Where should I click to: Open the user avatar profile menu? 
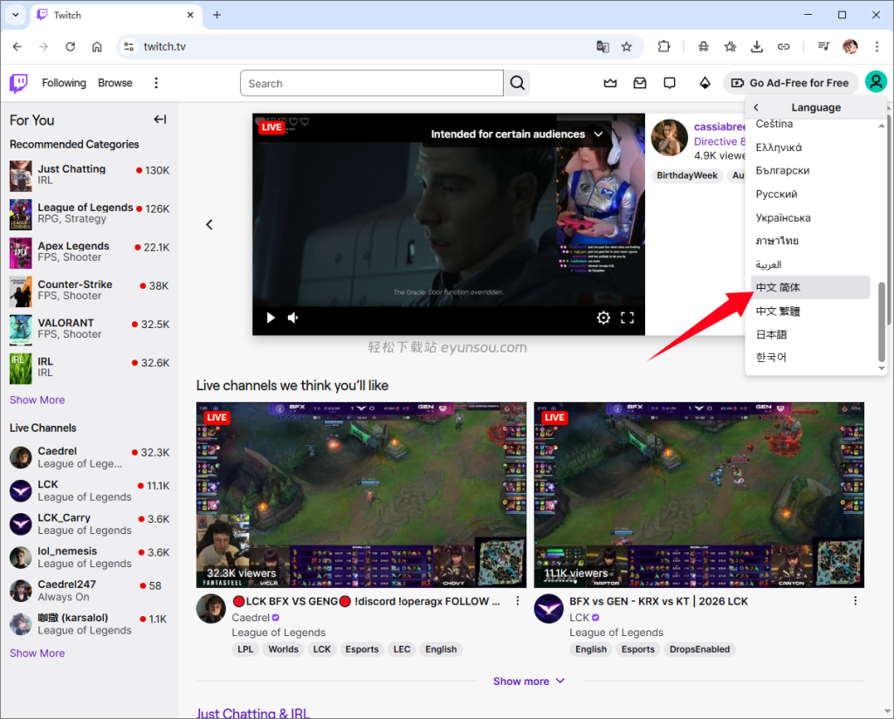pos(876,82)
